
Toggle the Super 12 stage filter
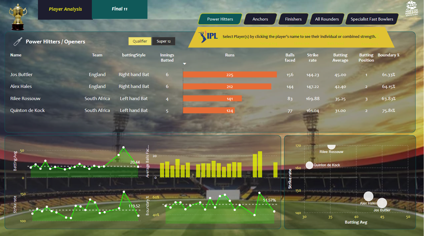coord(164,41)
